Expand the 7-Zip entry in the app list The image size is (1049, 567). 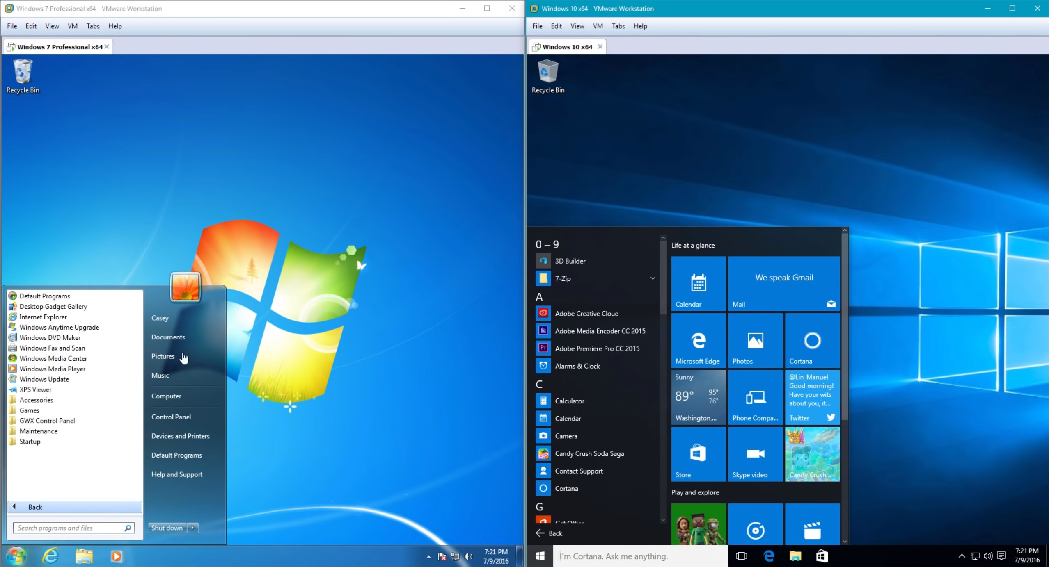tap(652, 278)
